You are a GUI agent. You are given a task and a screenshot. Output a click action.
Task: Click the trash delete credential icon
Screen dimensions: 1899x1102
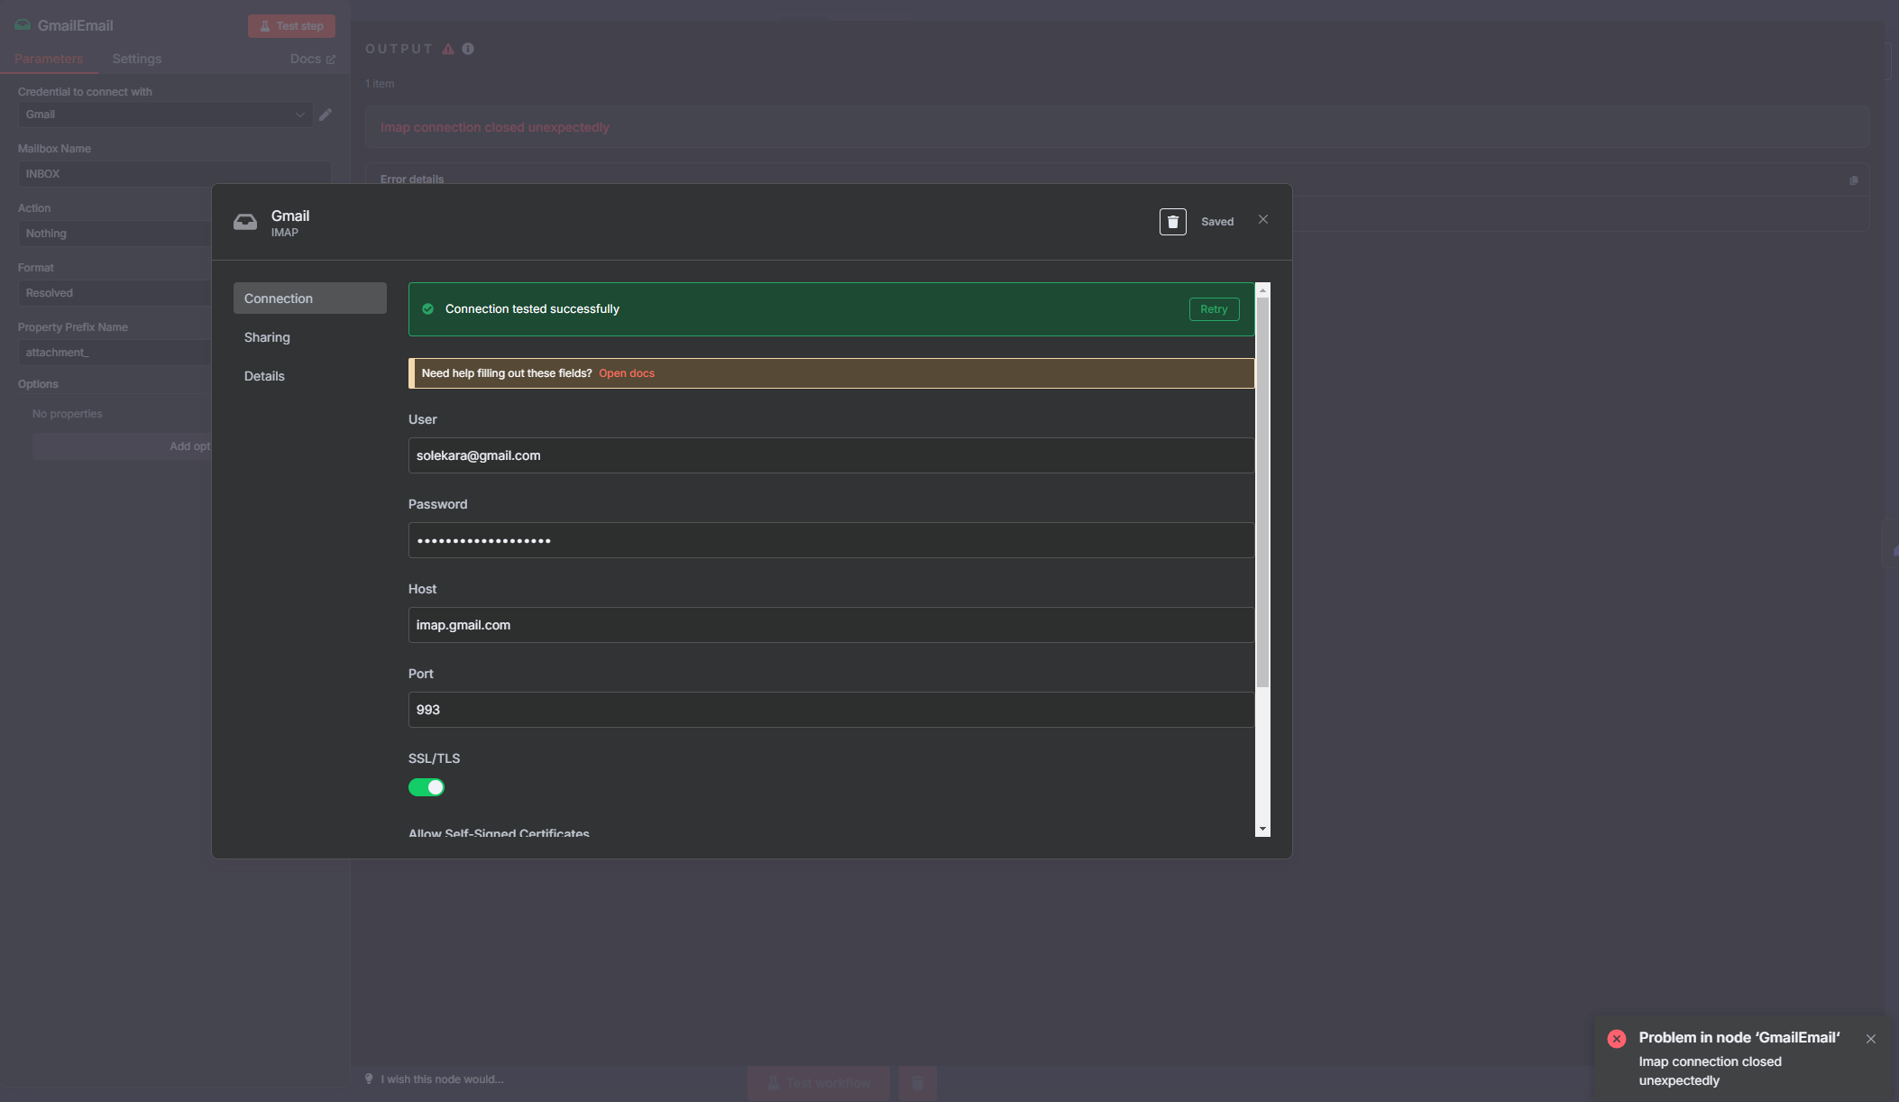point(1172,222)
